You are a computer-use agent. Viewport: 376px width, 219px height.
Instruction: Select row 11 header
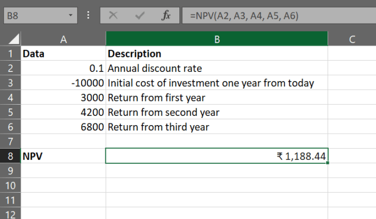[x=10, y=200]
